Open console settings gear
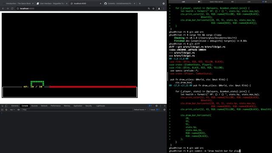The image size is (272, 153). [164, 110]
